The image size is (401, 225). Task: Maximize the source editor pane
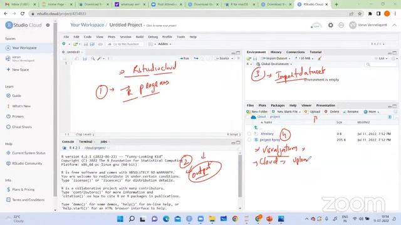[x=238, y=52]
